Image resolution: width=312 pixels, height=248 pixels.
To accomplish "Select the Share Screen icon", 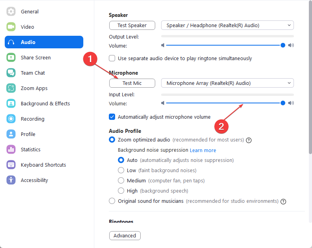I will click(x=11, y=58).
